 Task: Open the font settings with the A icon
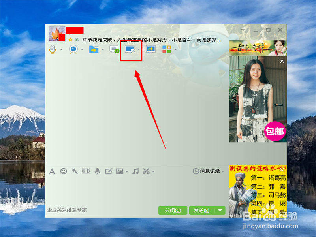[x=52, y=171]
